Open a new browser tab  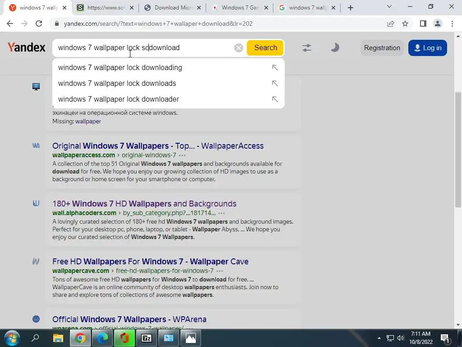(350, 8)
